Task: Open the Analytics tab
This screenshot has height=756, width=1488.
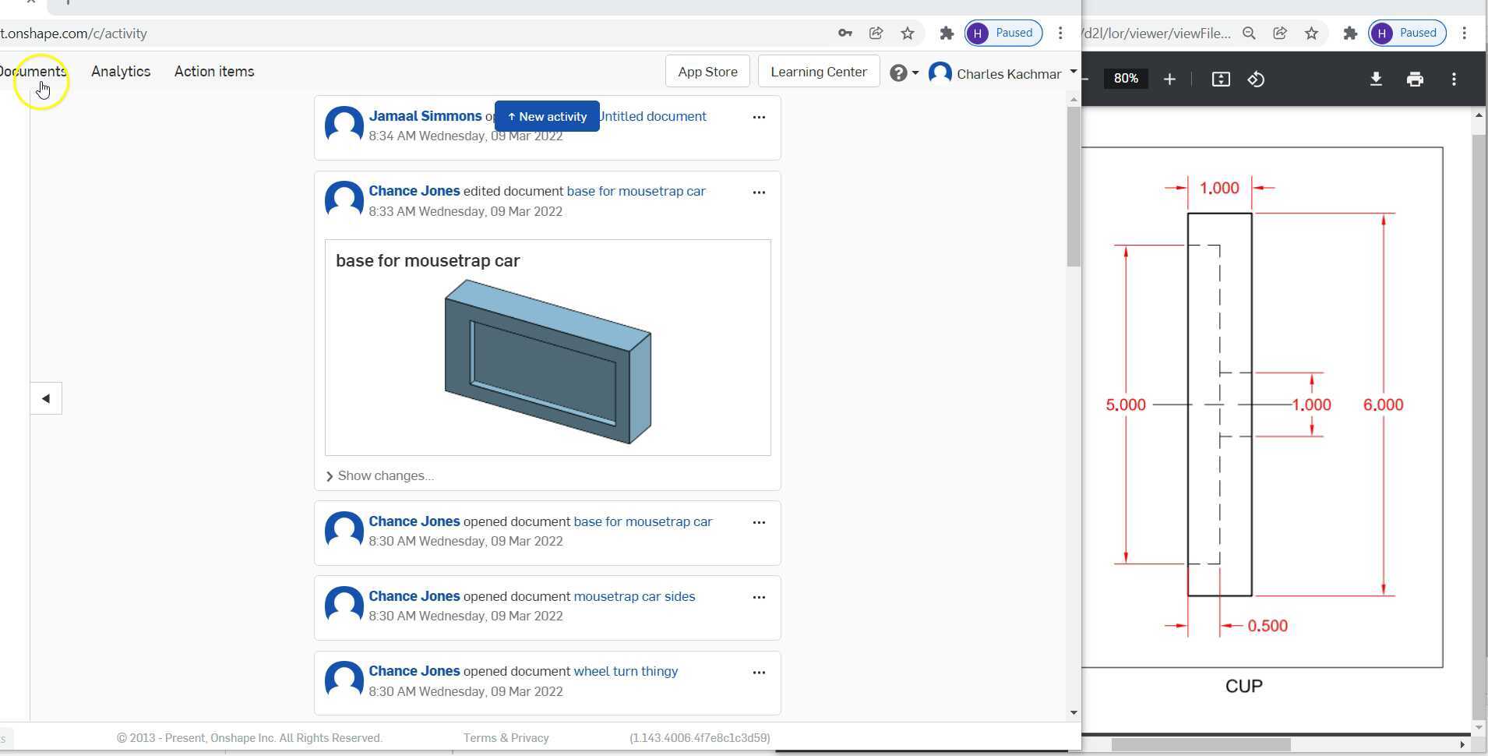Action: (121, 72)
